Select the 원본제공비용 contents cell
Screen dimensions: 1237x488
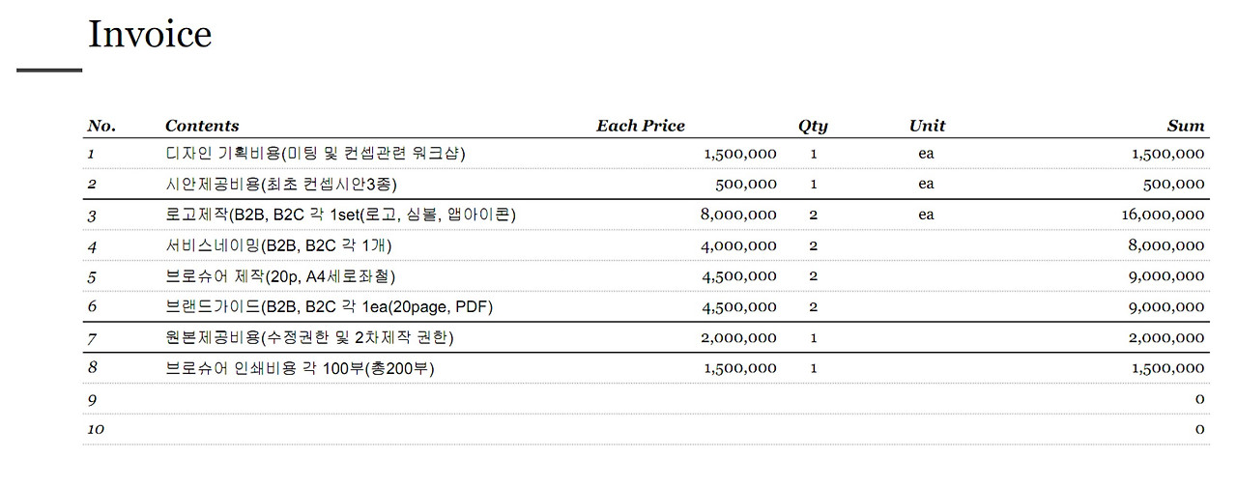309,337
